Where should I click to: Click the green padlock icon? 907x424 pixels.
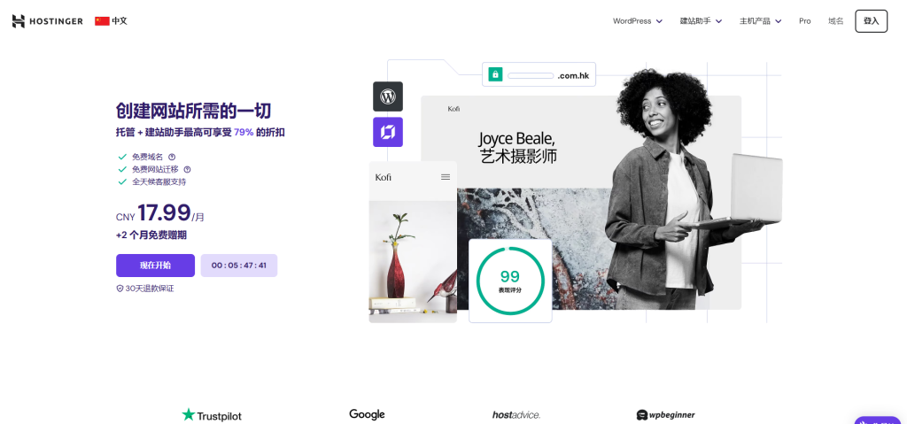pos(495,75)
